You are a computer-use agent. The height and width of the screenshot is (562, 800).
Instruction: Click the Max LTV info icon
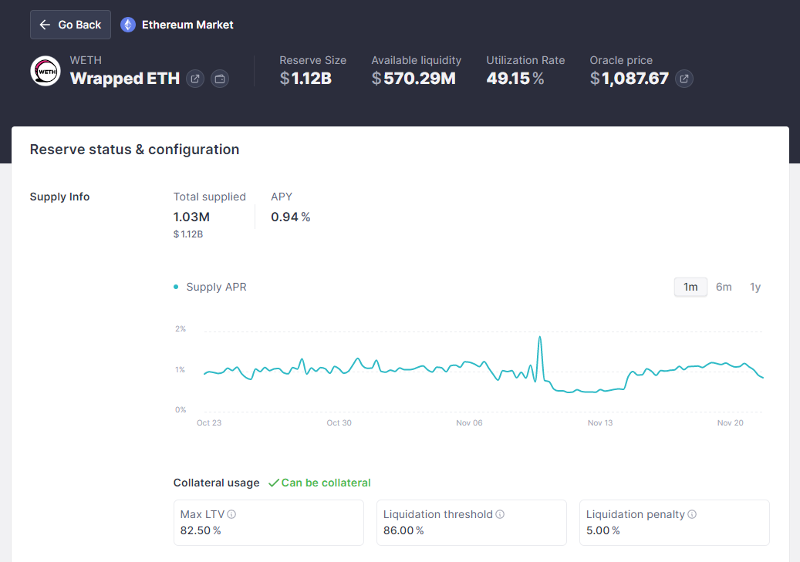231,514
